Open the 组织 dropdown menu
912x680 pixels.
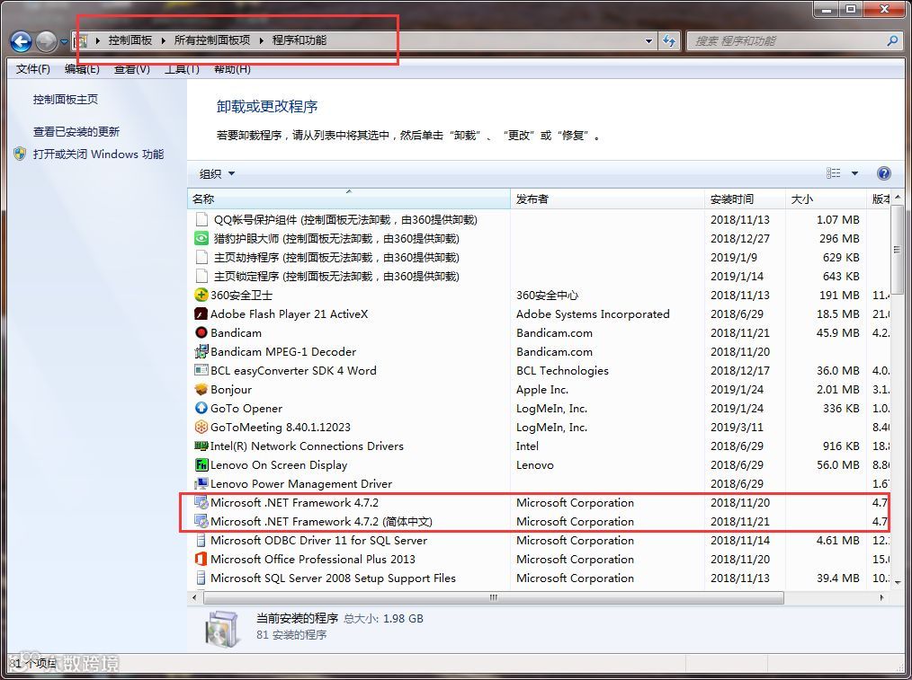tap(217, 173)
